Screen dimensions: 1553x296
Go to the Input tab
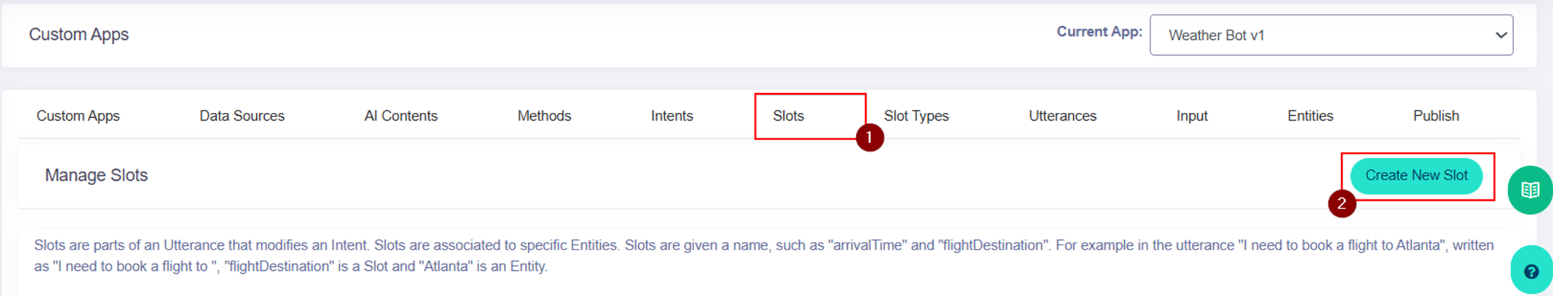pos(1192,116)
